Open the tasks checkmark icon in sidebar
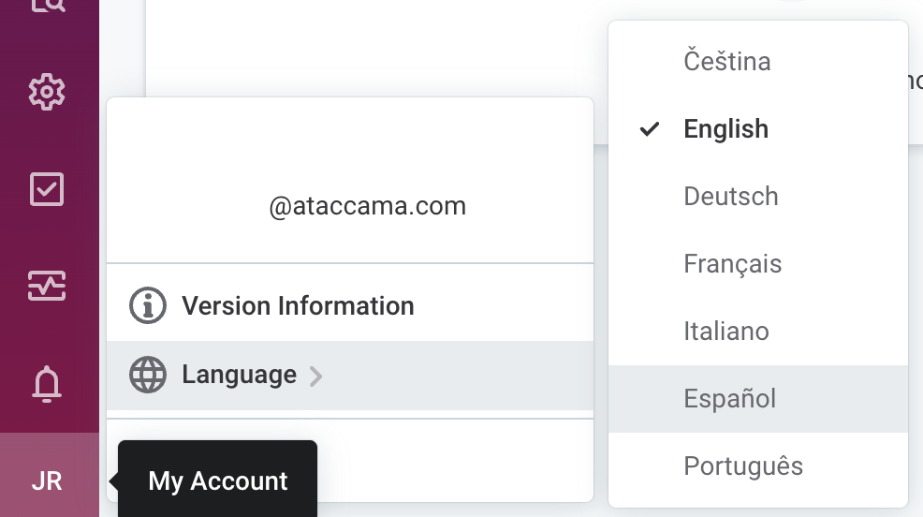The image size is (923, 517). coord(47,188)
